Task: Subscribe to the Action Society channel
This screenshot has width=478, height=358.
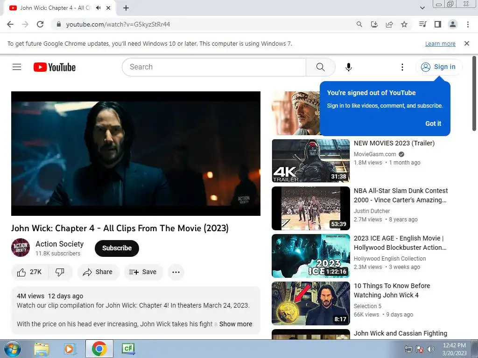Action: pos(117,248)
